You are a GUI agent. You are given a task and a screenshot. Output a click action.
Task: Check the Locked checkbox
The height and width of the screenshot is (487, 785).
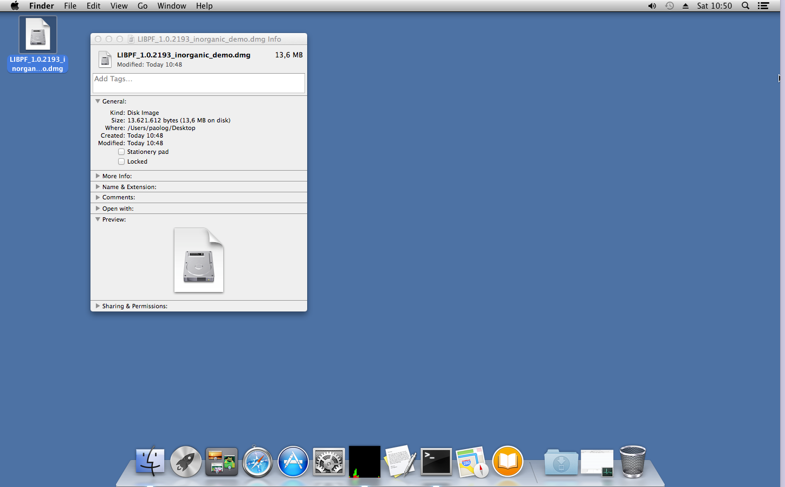pyautogui.click(x=121, y=162)
